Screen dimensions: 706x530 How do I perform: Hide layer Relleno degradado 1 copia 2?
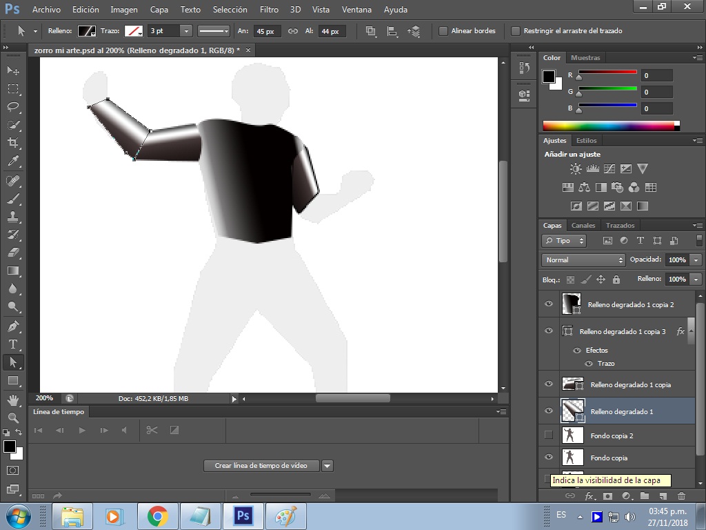[549, 304]
